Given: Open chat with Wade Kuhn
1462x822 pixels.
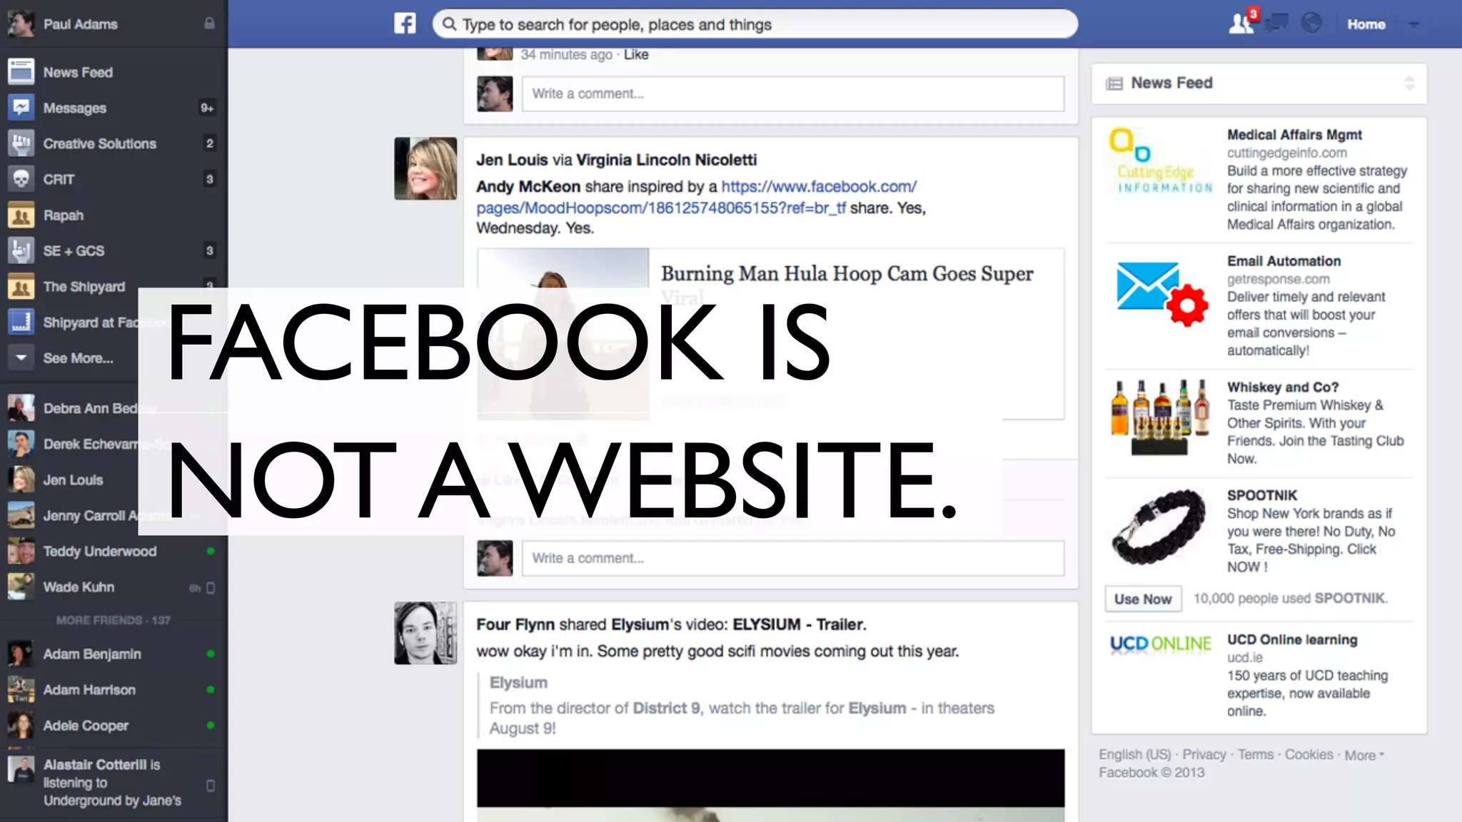Looking at the screenshot, I should coord(114,587).
